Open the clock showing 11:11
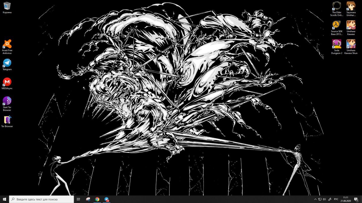The height and width of the screenshot is (203, 362). coord(346,199)
